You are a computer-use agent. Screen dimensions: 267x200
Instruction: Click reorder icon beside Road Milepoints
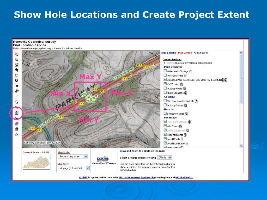[185, 135]
